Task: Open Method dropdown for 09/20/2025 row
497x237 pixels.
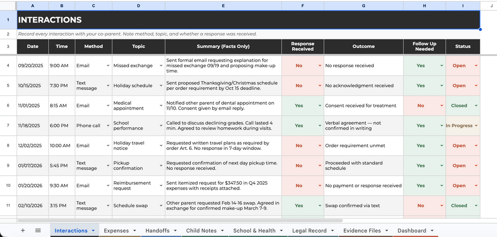Action: (x=108, y=66)
